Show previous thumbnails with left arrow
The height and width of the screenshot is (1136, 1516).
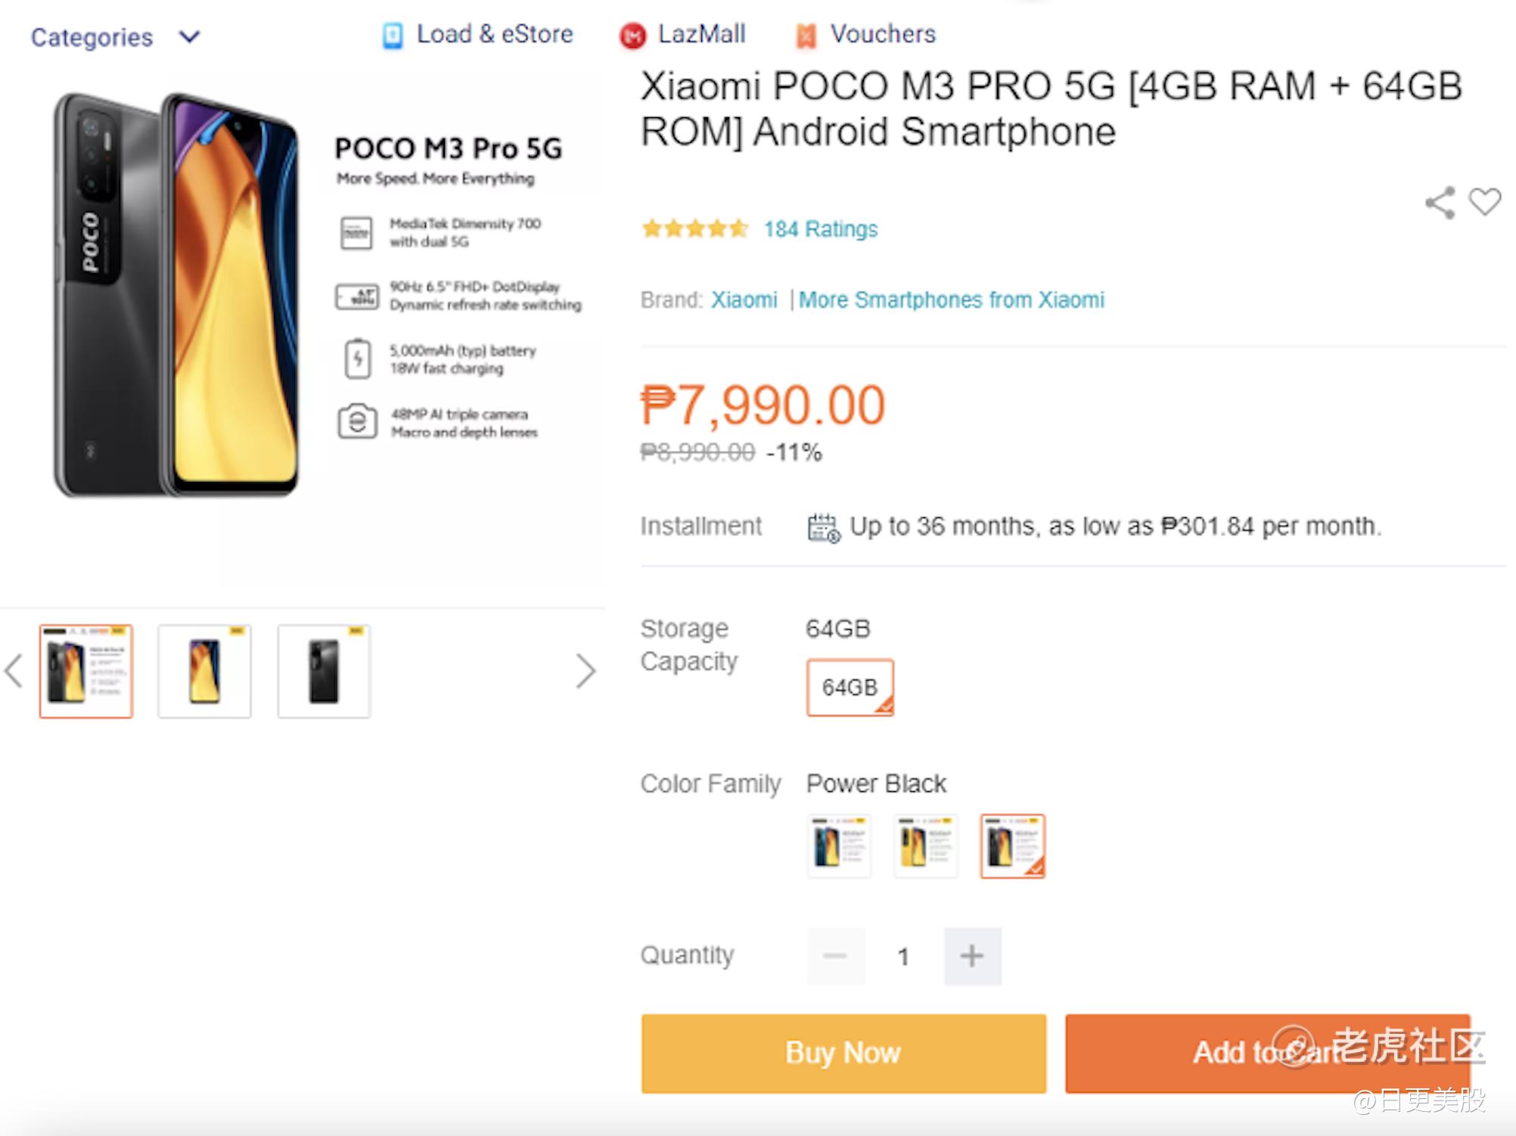14,671
